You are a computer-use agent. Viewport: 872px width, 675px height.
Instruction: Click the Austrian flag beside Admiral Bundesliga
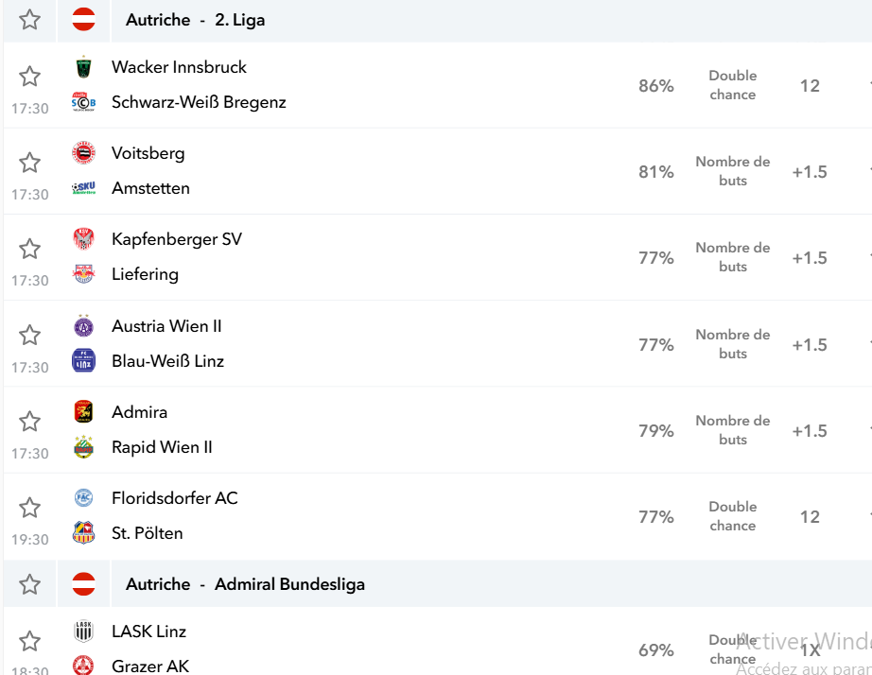83,584
